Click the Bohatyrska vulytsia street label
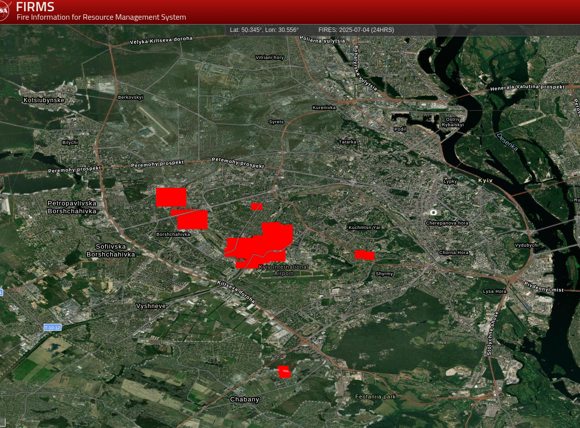 pyautogui.click(x=365, y=68)
